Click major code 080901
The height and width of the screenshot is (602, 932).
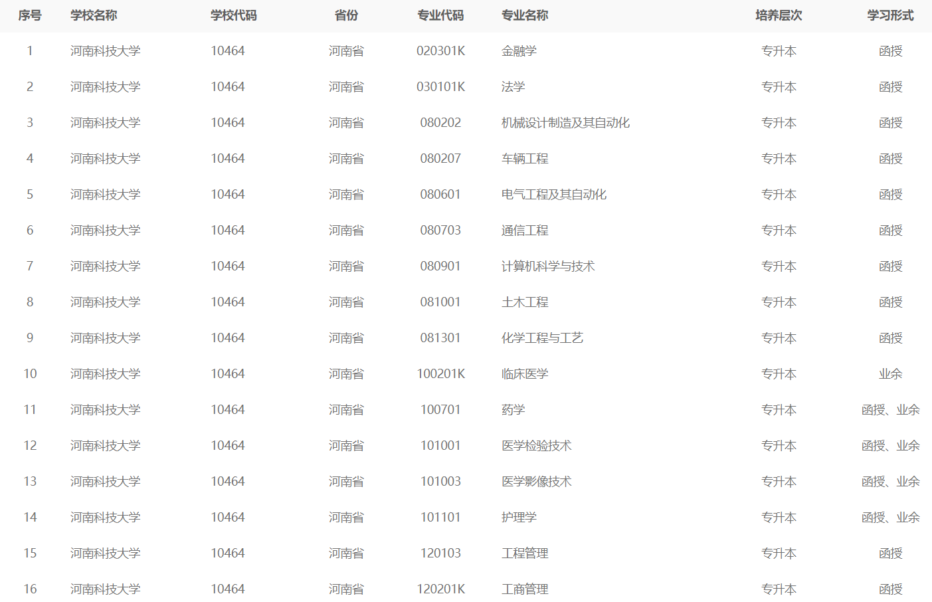pos(440,266)
